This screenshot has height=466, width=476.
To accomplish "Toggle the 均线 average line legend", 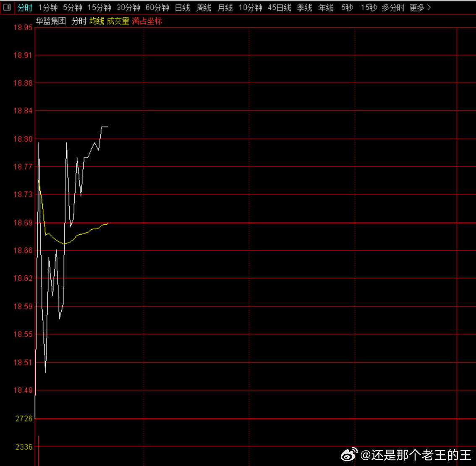I will (97, 21).
